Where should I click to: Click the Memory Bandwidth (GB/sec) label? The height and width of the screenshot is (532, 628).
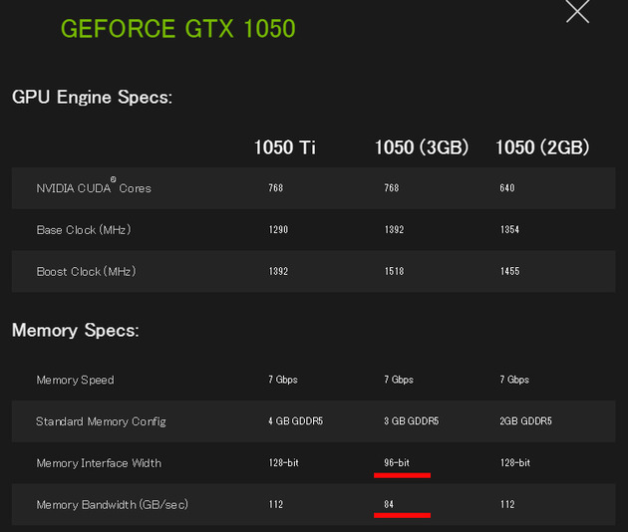[112, 505]
